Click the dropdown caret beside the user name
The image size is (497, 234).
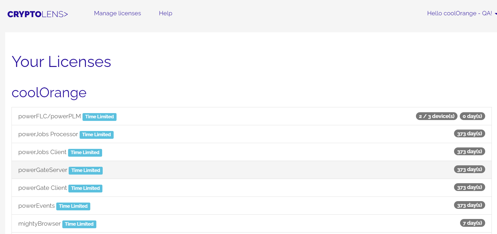click(x=496, y=14)
